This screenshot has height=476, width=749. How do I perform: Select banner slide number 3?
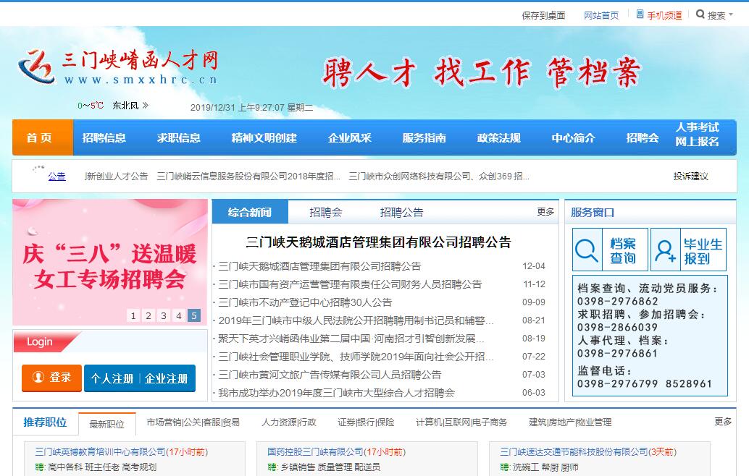click(164, 315)
